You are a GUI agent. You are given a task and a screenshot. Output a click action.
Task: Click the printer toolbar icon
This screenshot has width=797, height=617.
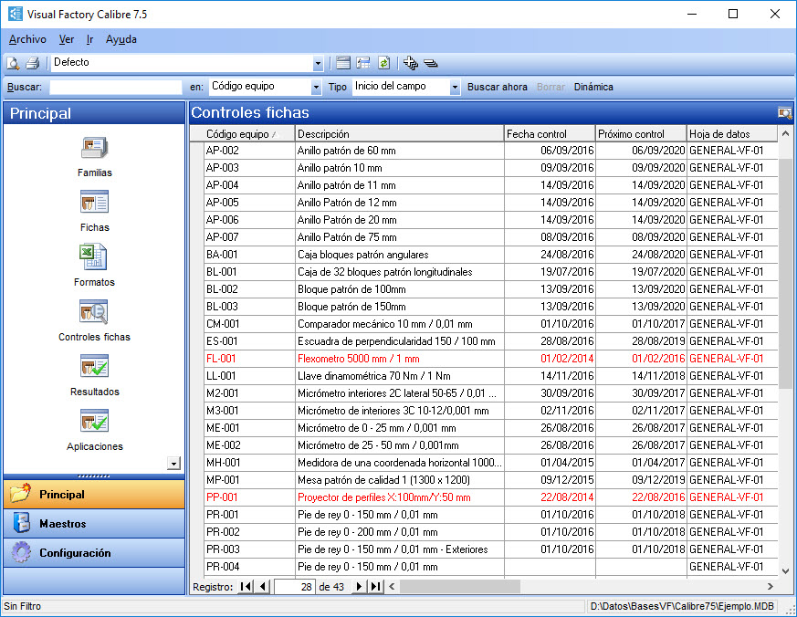point(33,63)
